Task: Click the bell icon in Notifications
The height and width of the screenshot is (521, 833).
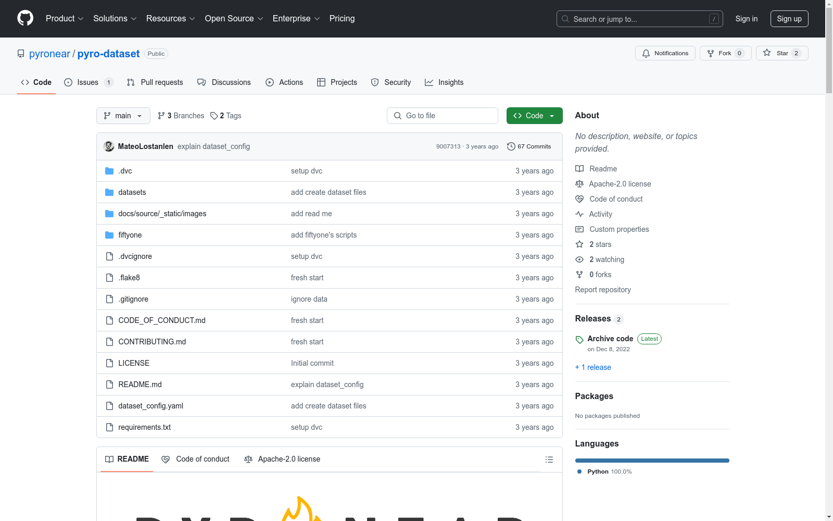Action: pos(646,54)
